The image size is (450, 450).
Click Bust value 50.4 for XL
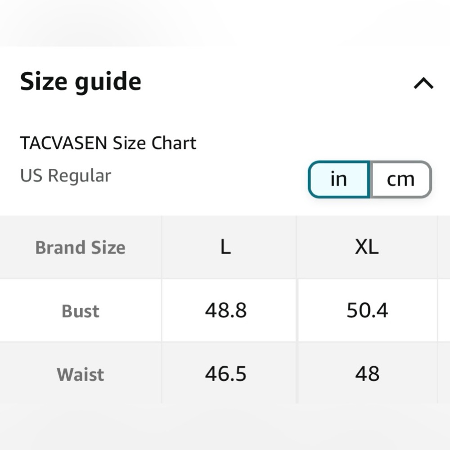pyautogui.click(x=367, y=310)
